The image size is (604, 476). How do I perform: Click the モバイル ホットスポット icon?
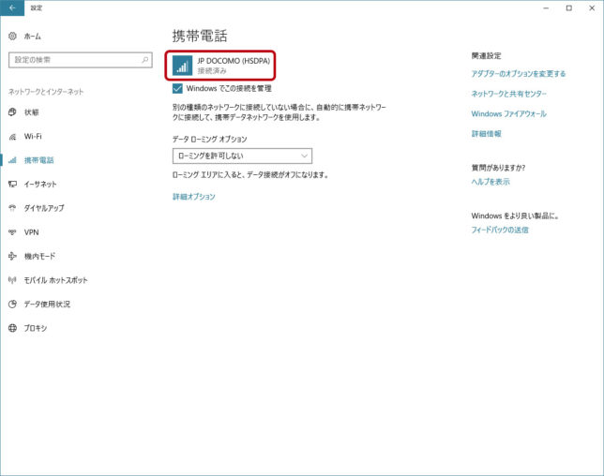[12, 280]
